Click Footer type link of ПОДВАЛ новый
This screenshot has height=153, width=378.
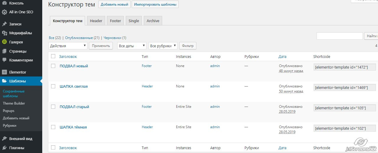tap(147, 66)
